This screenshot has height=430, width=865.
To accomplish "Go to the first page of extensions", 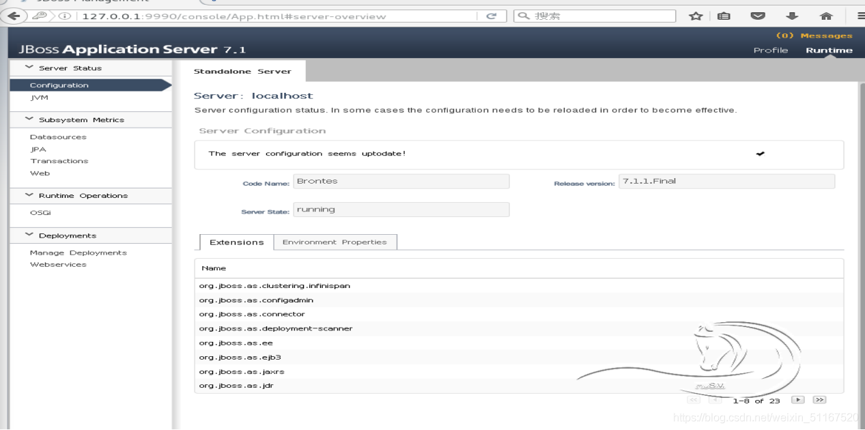I will coord(694,400).
